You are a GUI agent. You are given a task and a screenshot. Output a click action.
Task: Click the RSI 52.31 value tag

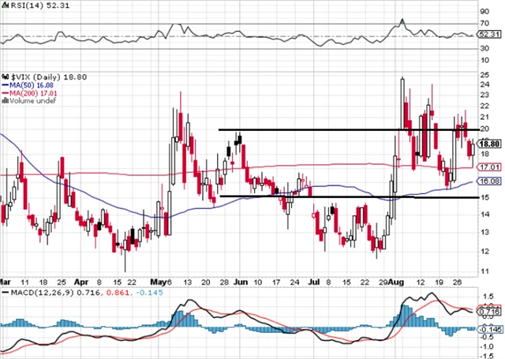(x=491, y=36)
